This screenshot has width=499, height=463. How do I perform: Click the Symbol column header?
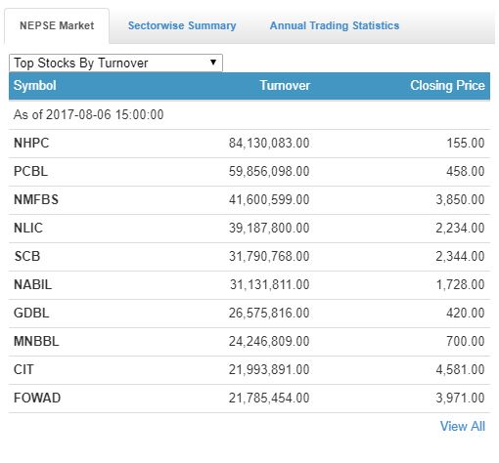[x=35, y=86]
